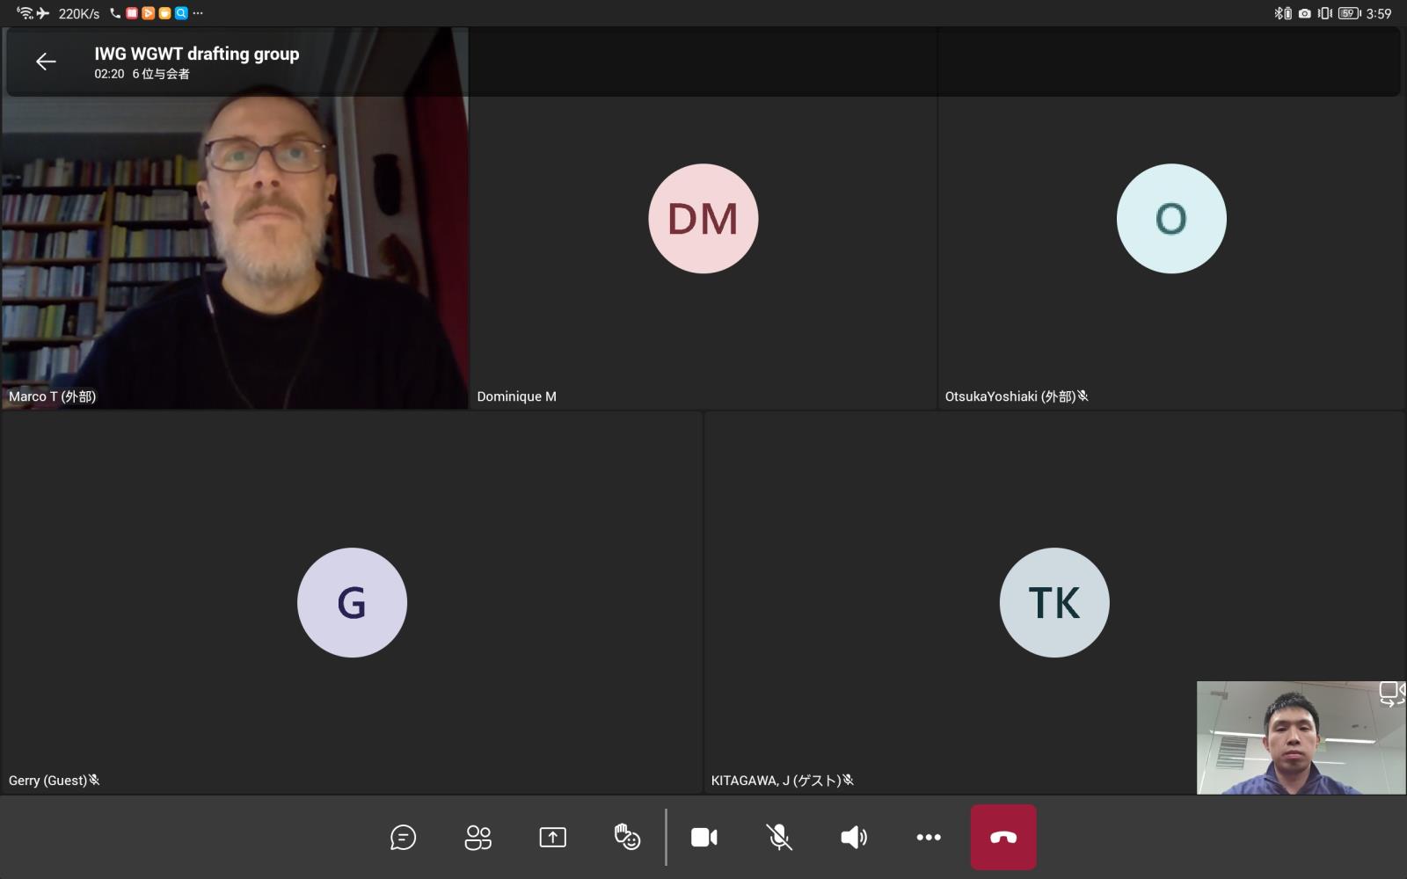Hang up the call
Image resolution: width=1407 pixels, height=879 pixels.
coord(1003,838)
